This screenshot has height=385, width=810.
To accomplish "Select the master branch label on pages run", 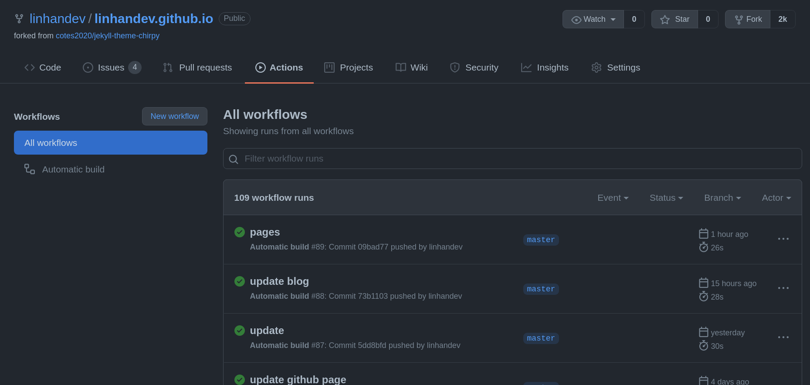I will coord(541,240).
